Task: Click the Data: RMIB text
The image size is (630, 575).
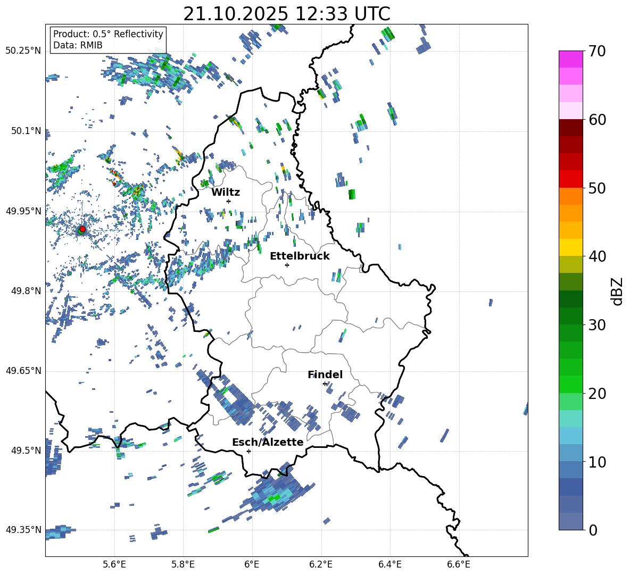Action: (x=78, y=45)
